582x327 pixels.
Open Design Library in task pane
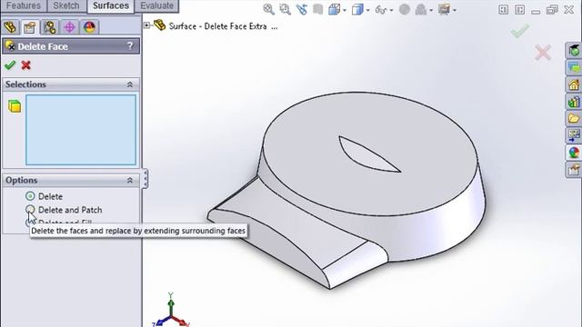pyautogui.click(x=574, y=67)
